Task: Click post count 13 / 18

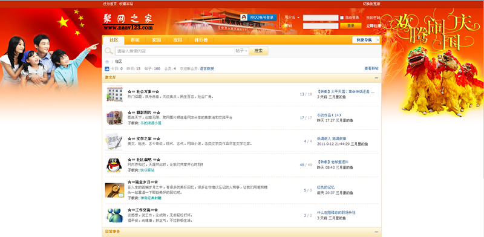Action: [x=306, y=94]
